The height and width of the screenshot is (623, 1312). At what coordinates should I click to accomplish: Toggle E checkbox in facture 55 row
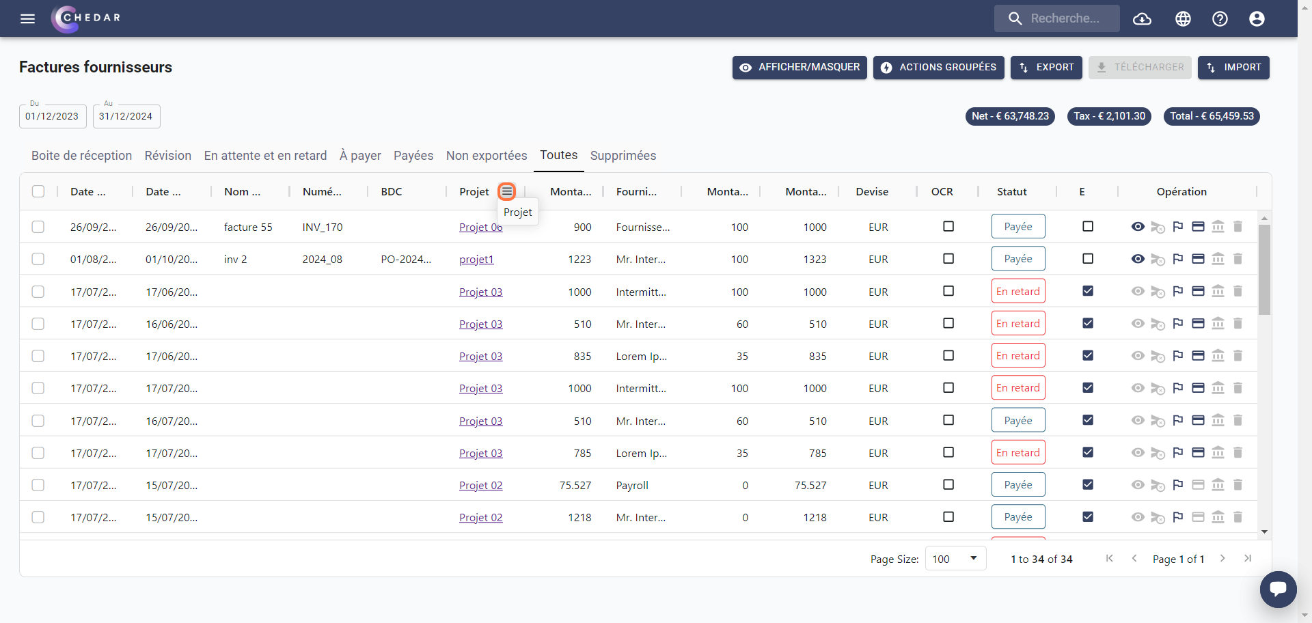tap(1088, 226)
